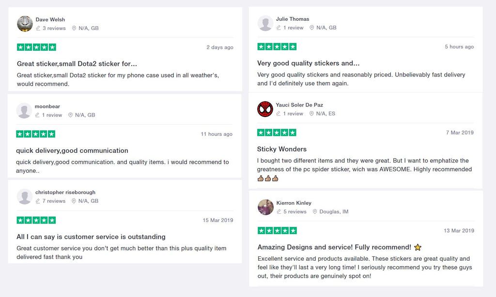Click Kierron Kinley's profile photo
This screenshot has width=496, height=297.
pos(266,207)
